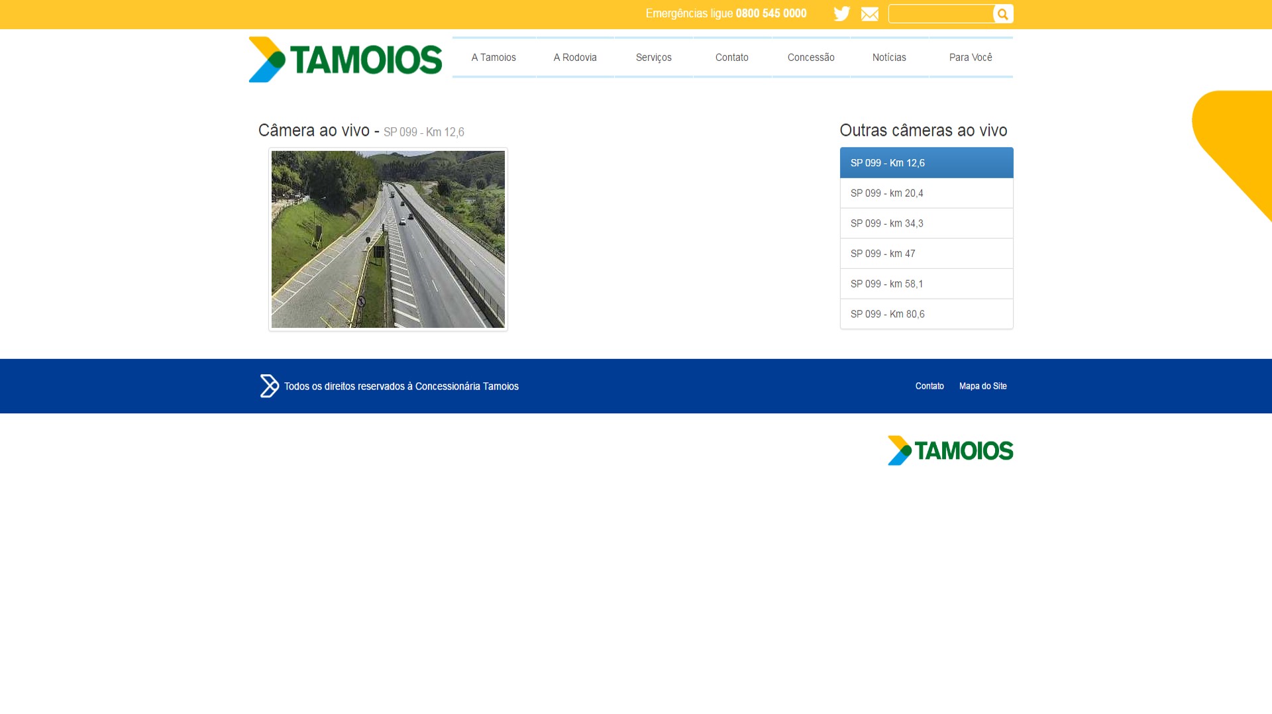
Task: Open the A Tamoios menu
Action: (494, 58)
